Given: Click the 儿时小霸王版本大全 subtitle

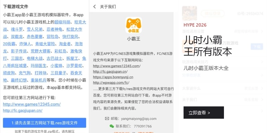Looking at the screenshot, I should (x=206, y=68).
